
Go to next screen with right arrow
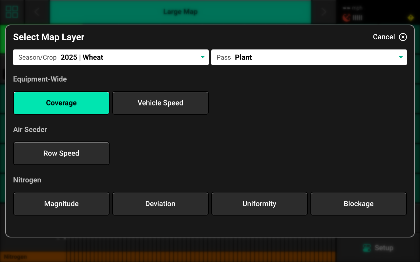coord(324,12)
